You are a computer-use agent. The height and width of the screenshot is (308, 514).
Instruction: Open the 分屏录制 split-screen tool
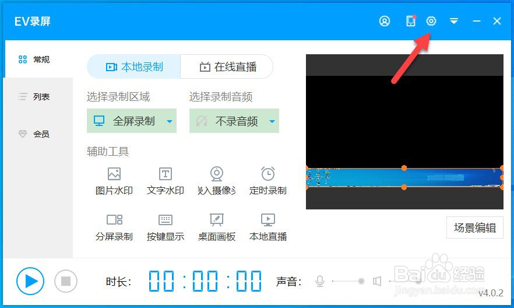pos(114,228)
